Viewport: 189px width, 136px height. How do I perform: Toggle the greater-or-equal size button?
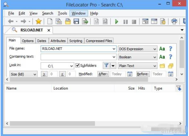44,74
